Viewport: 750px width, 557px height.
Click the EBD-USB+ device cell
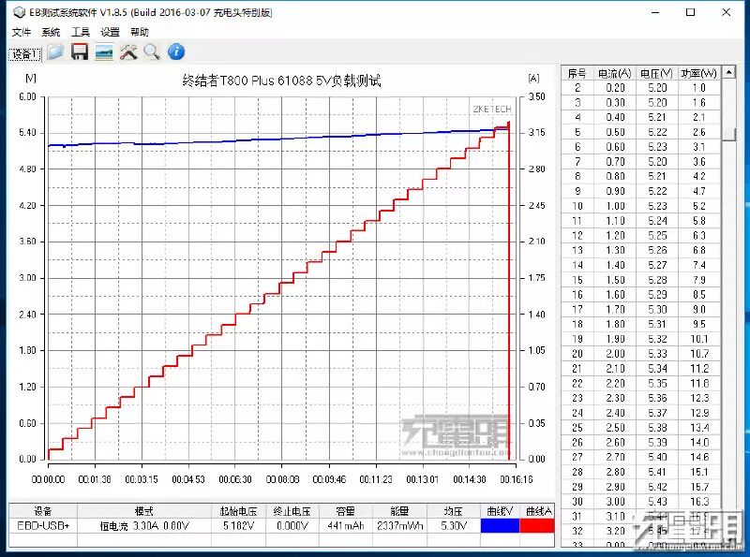pyautogui.click(x=43, y=525)
